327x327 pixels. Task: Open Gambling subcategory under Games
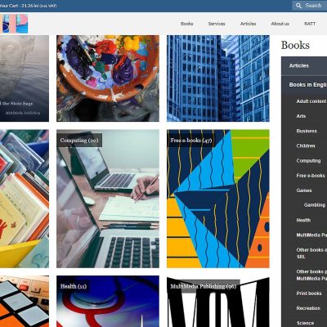tap(315, 205)
